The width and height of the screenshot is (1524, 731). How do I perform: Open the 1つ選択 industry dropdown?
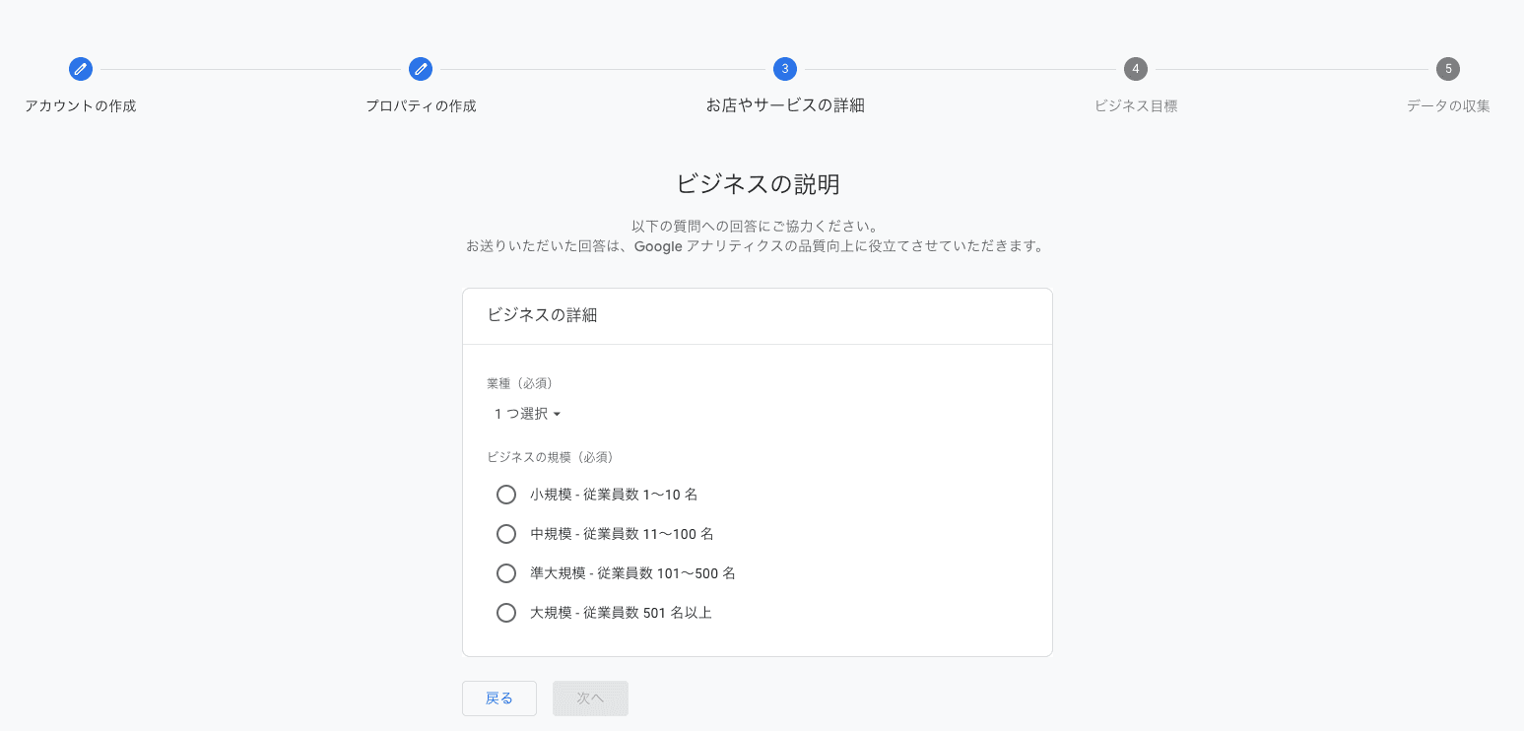527,414
